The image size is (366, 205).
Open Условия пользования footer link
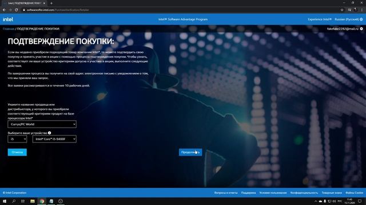273,192
